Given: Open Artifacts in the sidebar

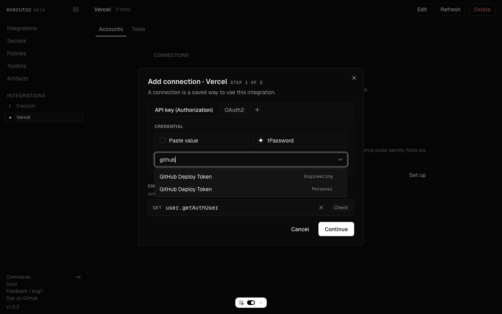Looking at the screenshot, I should (x=18, y=78).
